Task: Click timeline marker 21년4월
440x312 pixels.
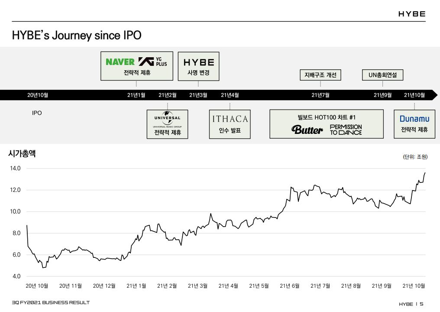Action: [x=230, y=95]
